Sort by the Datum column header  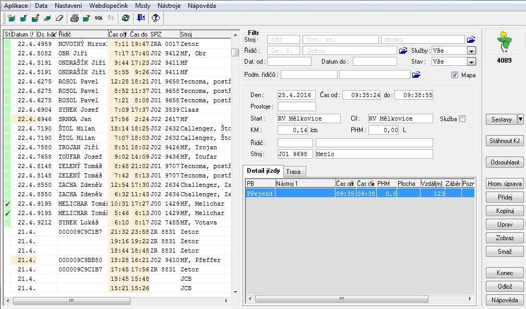pyautogui.click(x=23, y=34)
